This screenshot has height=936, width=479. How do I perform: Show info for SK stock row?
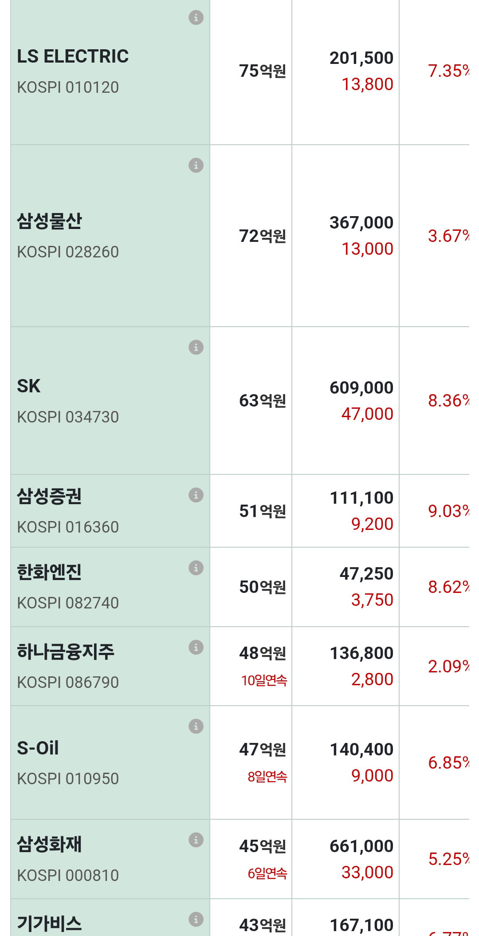[196, 347]
